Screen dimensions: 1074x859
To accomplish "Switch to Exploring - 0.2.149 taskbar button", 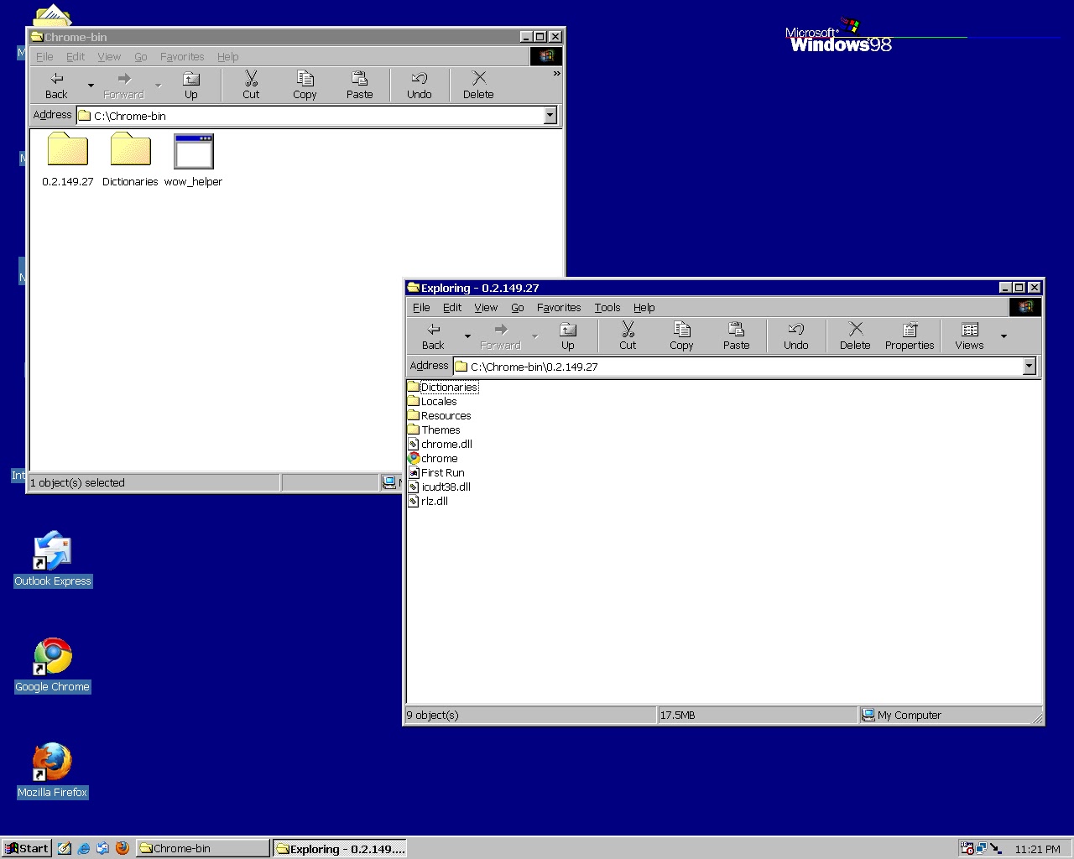I will pos(340,848).
